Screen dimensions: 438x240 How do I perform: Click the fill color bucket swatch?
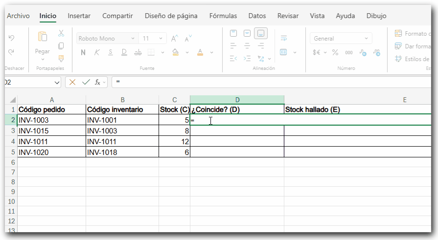(175, 52)
